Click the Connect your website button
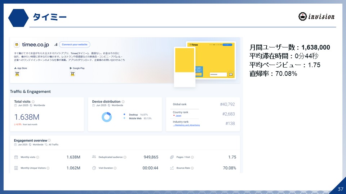Viewport: 346px width, 194px height. click(x=74, y=45)
